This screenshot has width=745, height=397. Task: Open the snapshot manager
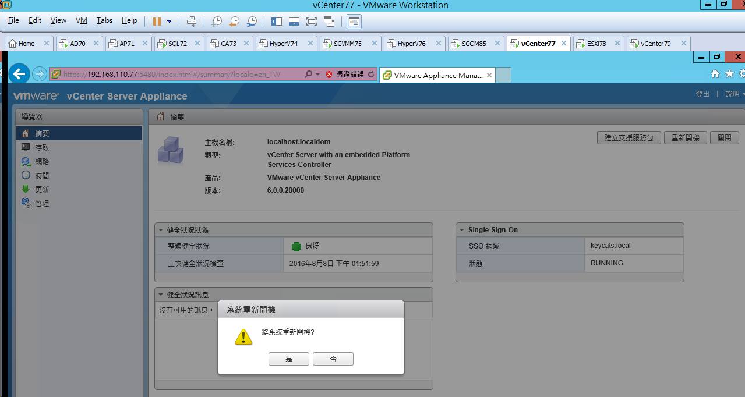point(252,22)
